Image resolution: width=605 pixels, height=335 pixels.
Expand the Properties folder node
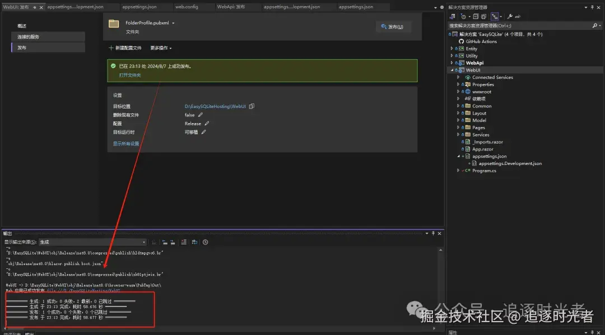(458, 84)
